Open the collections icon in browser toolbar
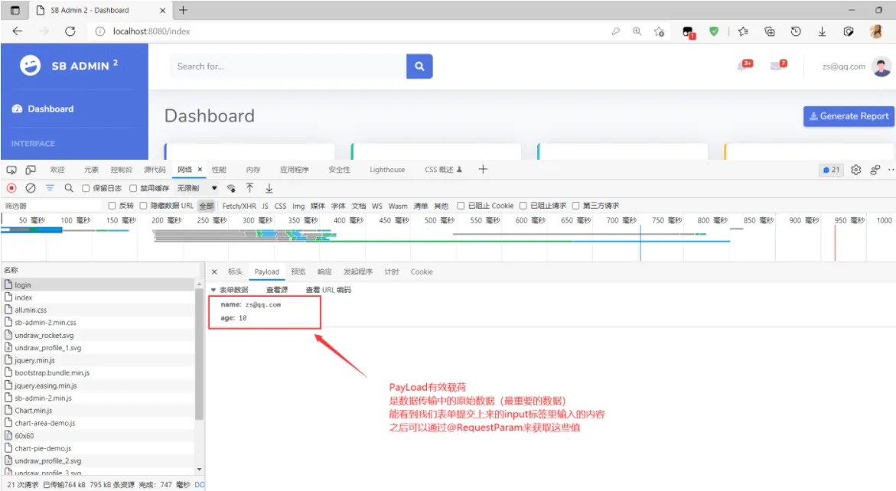The image size is (896, 491). (x=769, y=31)
